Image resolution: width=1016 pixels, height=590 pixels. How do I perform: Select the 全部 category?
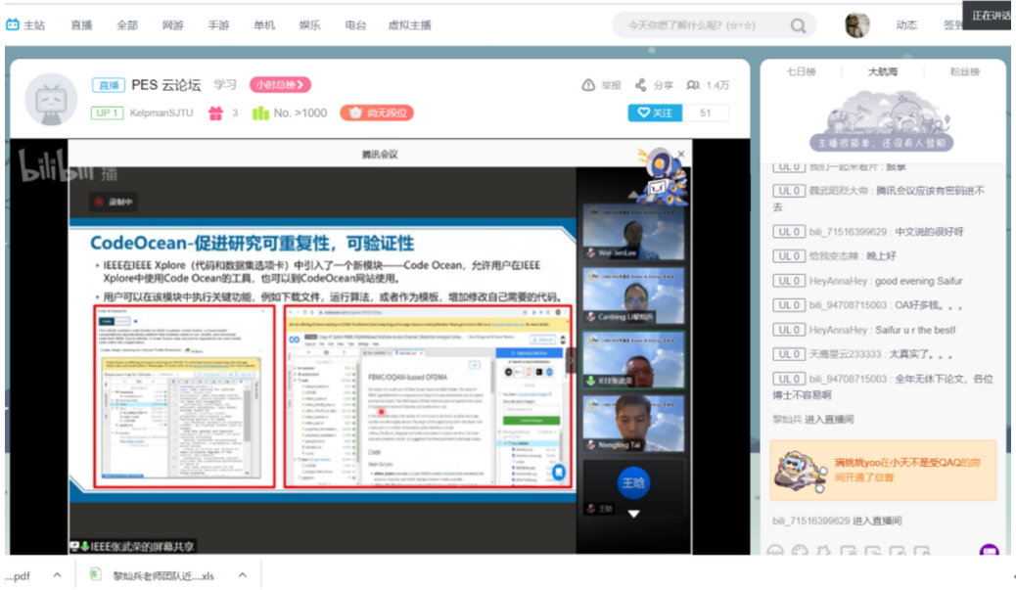(x=127, y=25)
